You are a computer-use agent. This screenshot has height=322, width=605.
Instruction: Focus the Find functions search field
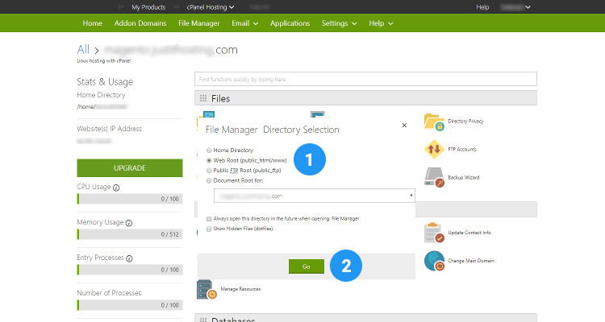[x=365, y=79]
